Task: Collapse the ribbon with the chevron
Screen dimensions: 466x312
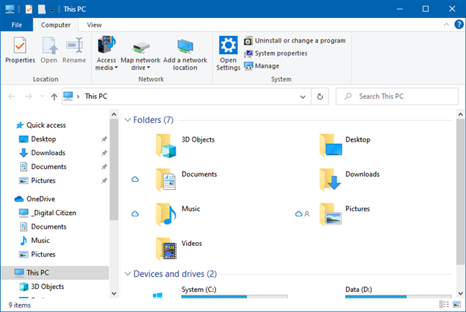Action: [446, 24]
